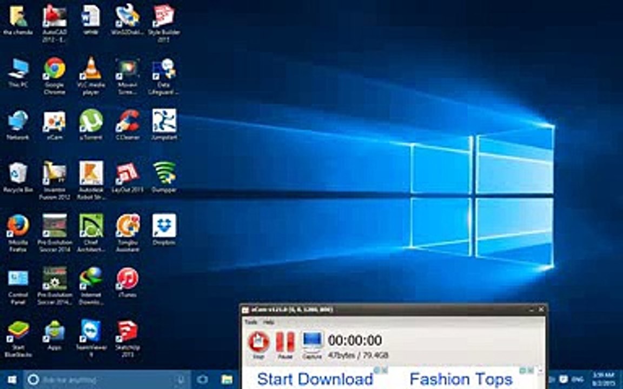
Task: Select the Word document icon on the desktop
Action: [91, 19]
